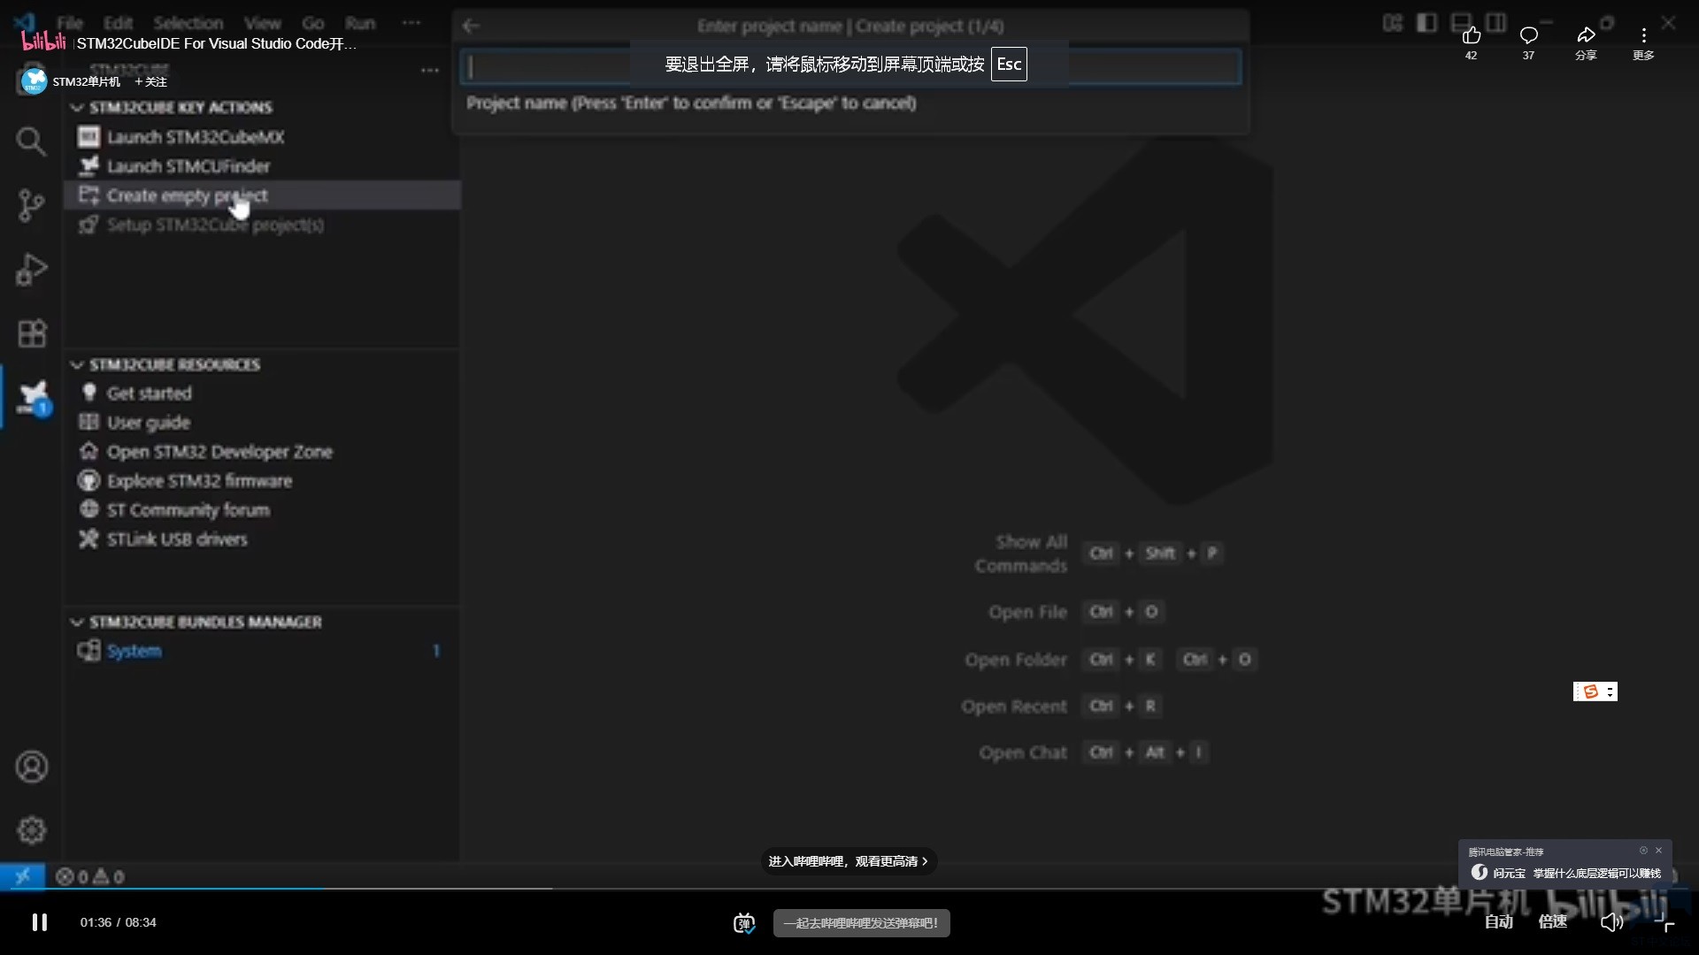Viewport: 1699px width, 955px height.
Task: Open the Run menu
Action: point(360,23)
